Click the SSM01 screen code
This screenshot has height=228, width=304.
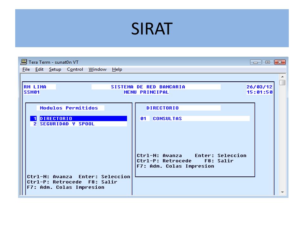click(x=32, y=92)
